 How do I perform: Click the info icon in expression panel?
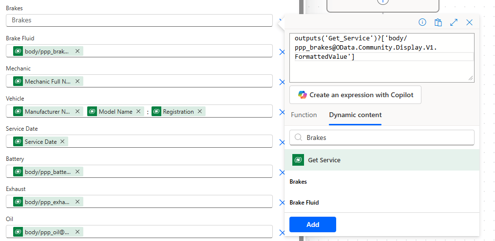(422, 22)
